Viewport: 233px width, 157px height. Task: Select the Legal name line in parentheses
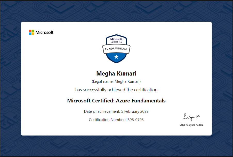pyautogui.click(x=116, y=81)
